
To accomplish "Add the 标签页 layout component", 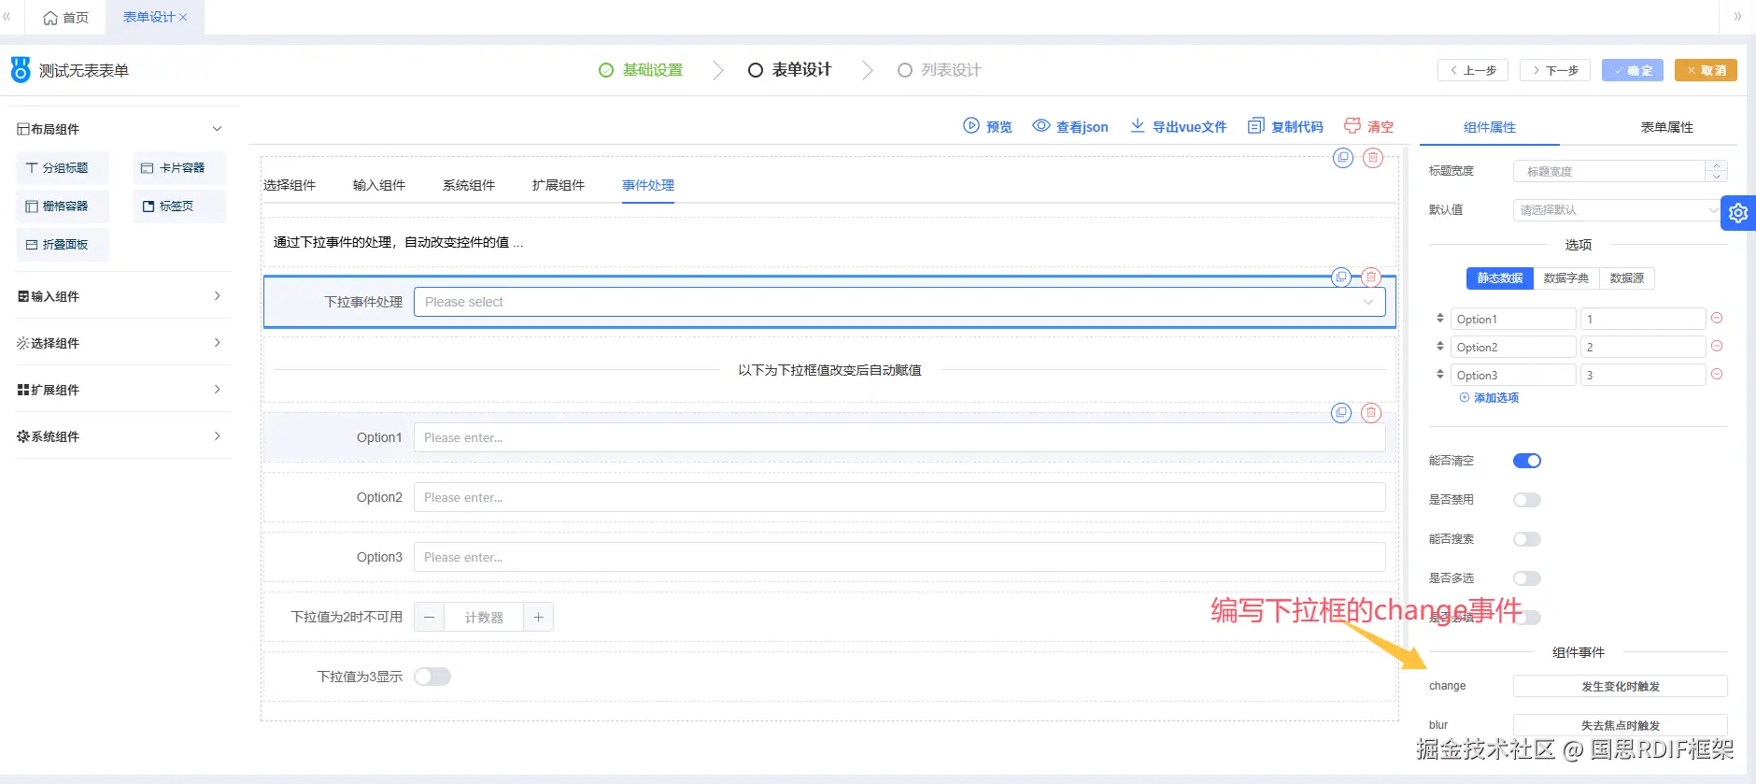I will pos(179,207).
